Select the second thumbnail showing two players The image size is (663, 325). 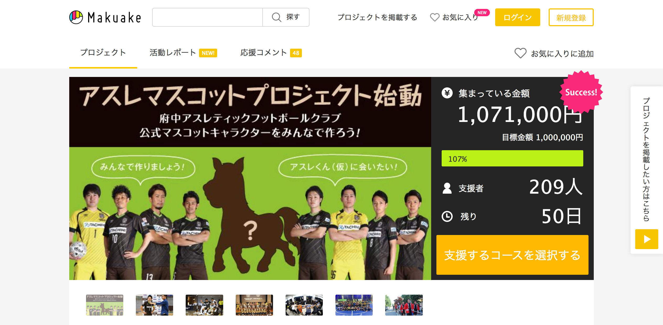pos(154,305)
